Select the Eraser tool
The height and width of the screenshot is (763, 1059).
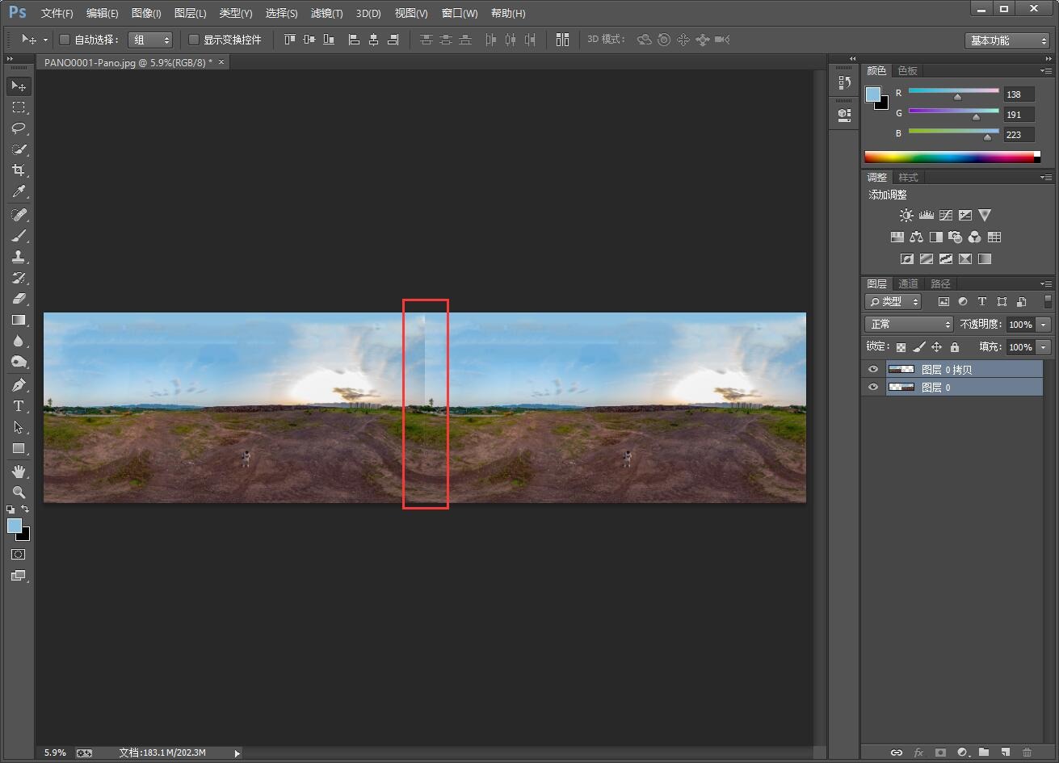[x=19, y=299]
